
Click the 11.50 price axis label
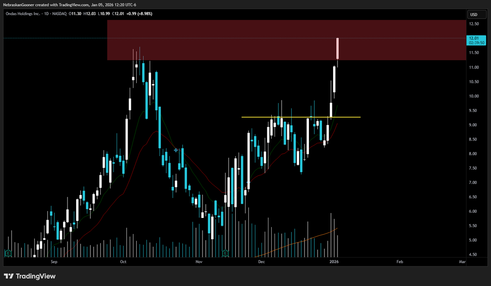[x=474, y=53]
